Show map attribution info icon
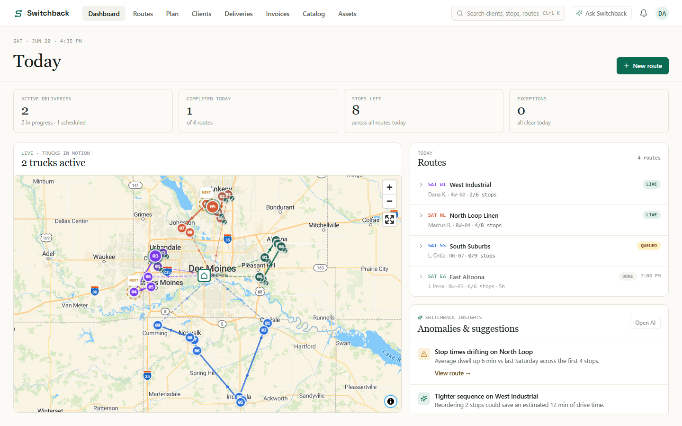The image size is (682, 426). pos(391,401)
